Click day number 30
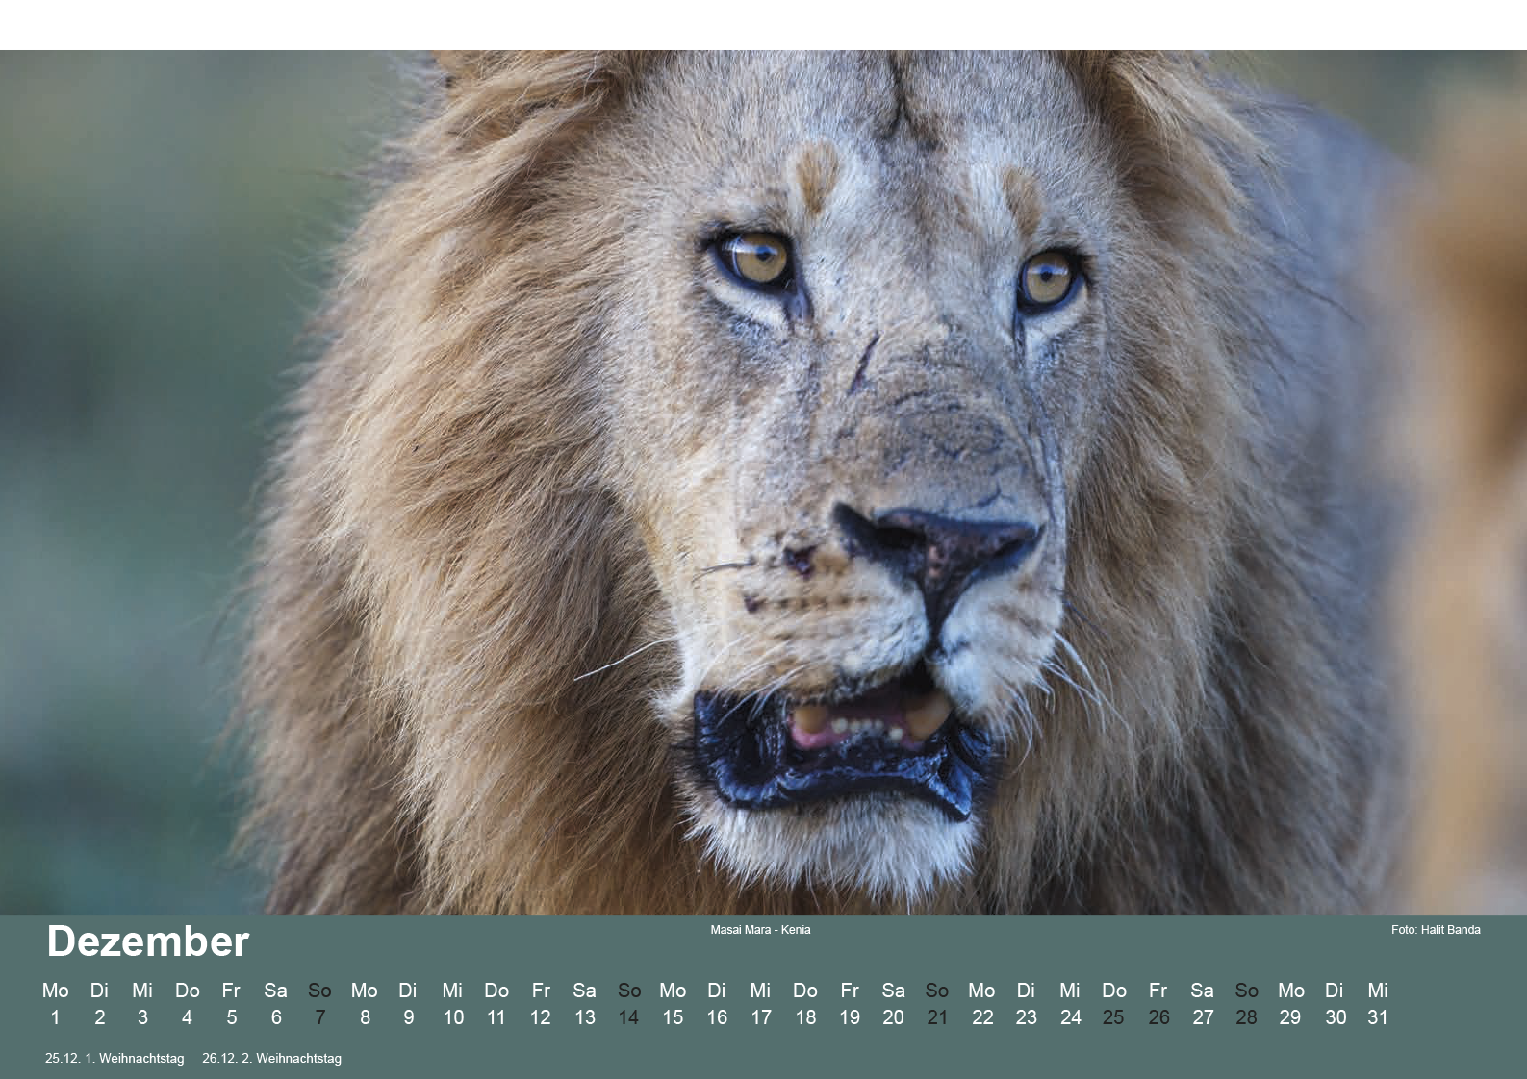Viewport: 1527px width, 1079px height. pos(1336,1017)
